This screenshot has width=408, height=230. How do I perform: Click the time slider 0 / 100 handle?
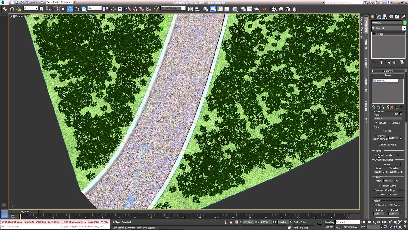[25, 211]
